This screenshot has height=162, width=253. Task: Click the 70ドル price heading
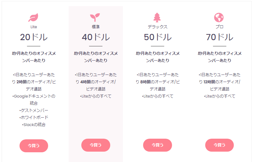tap(220, 37)
